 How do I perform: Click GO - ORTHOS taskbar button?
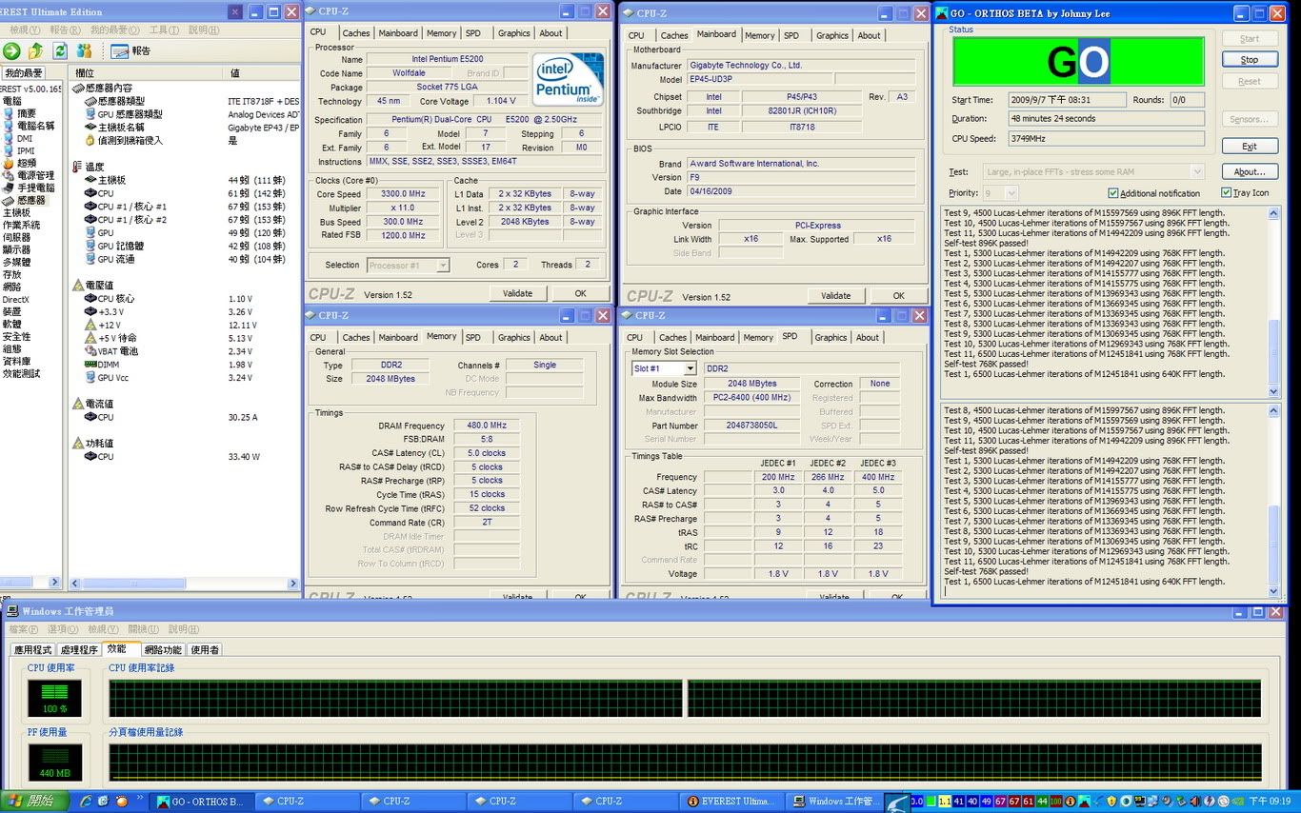click(201, 802)
